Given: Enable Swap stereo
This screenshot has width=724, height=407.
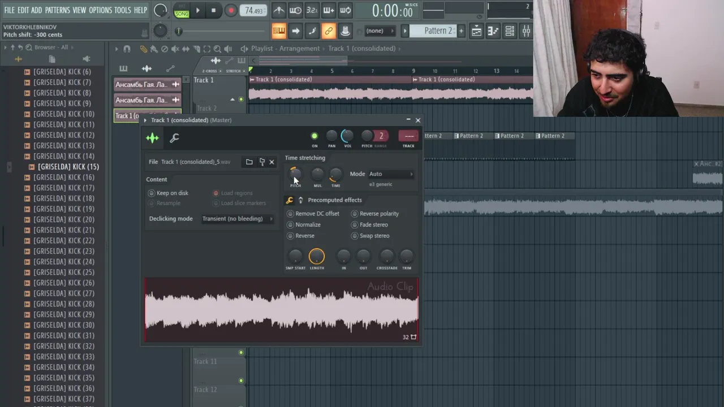Looking at the screenshot, I should (x=370, y=236).
